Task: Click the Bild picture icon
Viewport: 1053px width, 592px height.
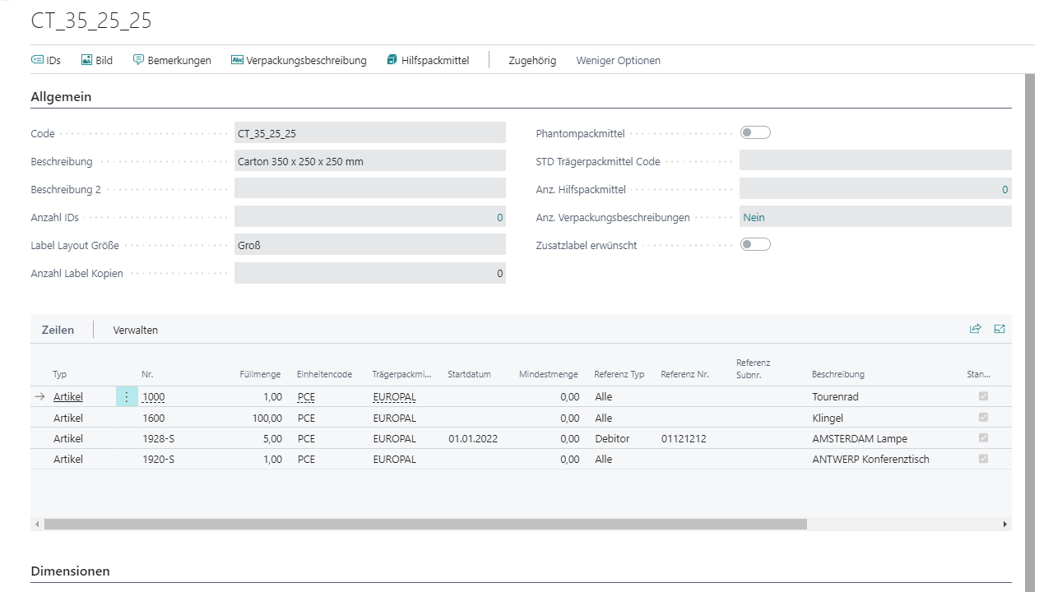Action: [86, 60]
